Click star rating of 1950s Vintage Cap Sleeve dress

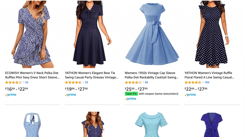pyautogui.click(x=133, y=82)
